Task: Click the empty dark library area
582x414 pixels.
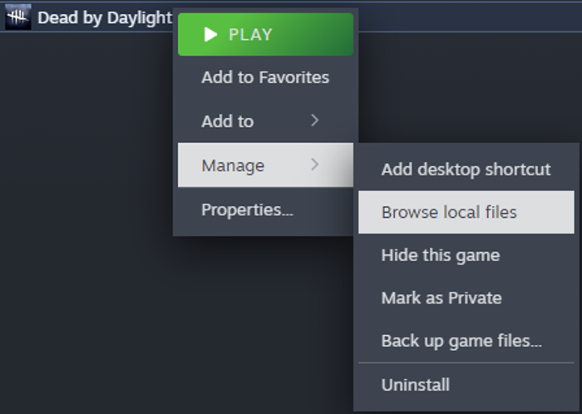Action: coord(86,223)
